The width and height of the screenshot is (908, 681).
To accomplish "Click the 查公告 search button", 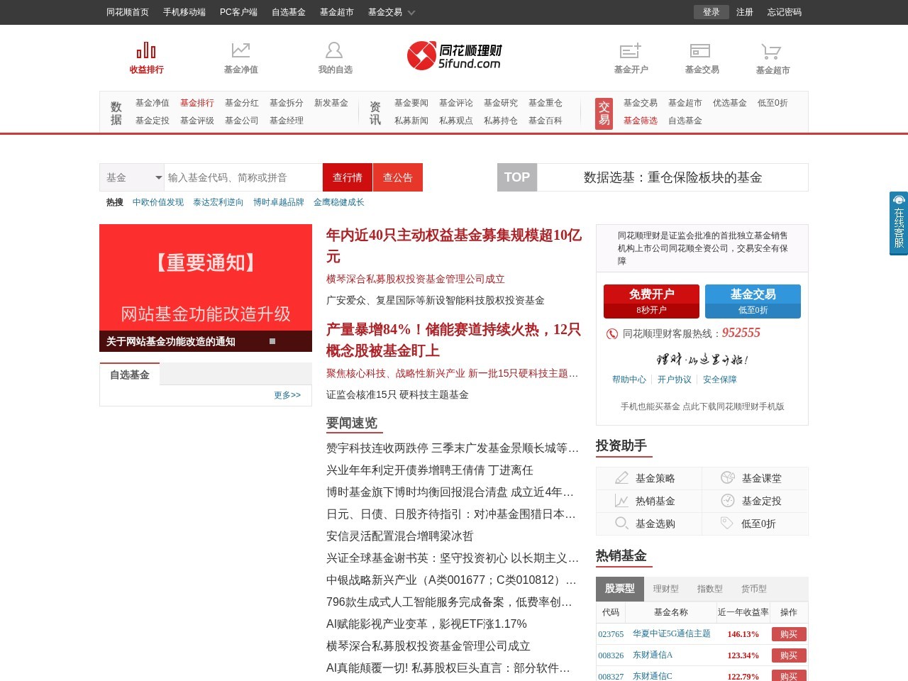I will coord(397,177).
